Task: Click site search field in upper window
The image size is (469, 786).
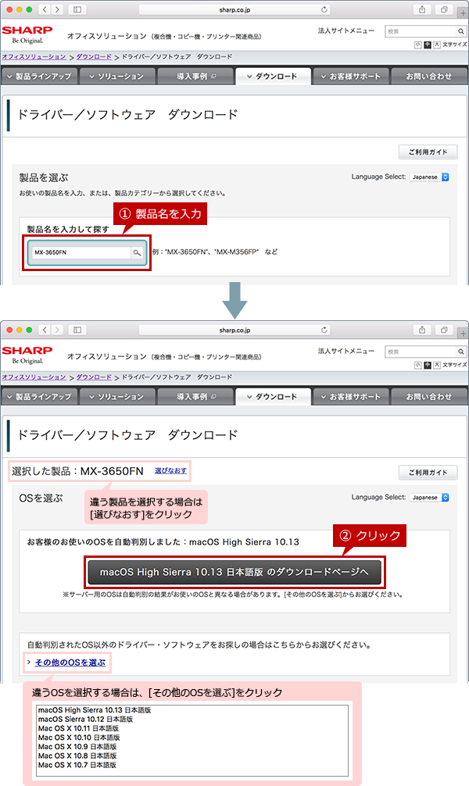Action: point(421,31)
